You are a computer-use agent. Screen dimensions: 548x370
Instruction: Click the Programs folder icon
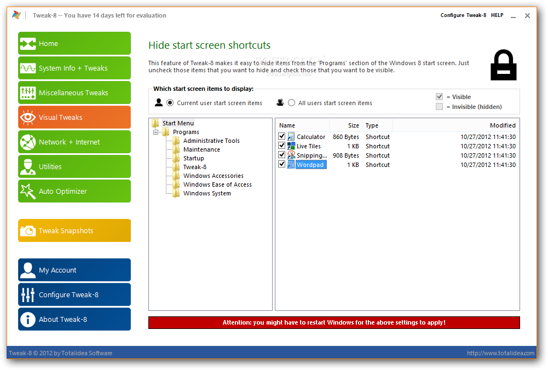coord(166,132)
